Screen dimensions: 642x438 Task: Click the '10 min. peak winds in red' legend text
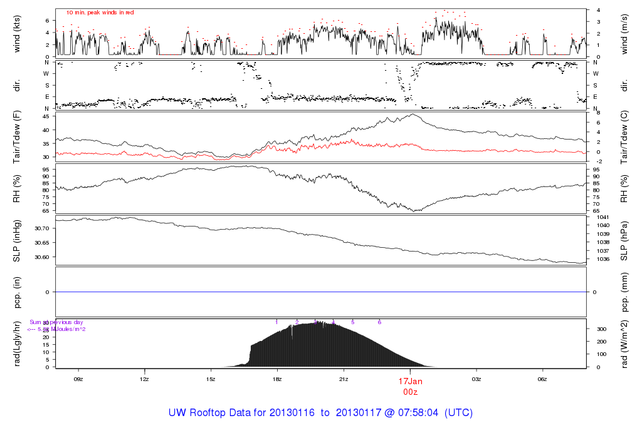tap(100, 13)
